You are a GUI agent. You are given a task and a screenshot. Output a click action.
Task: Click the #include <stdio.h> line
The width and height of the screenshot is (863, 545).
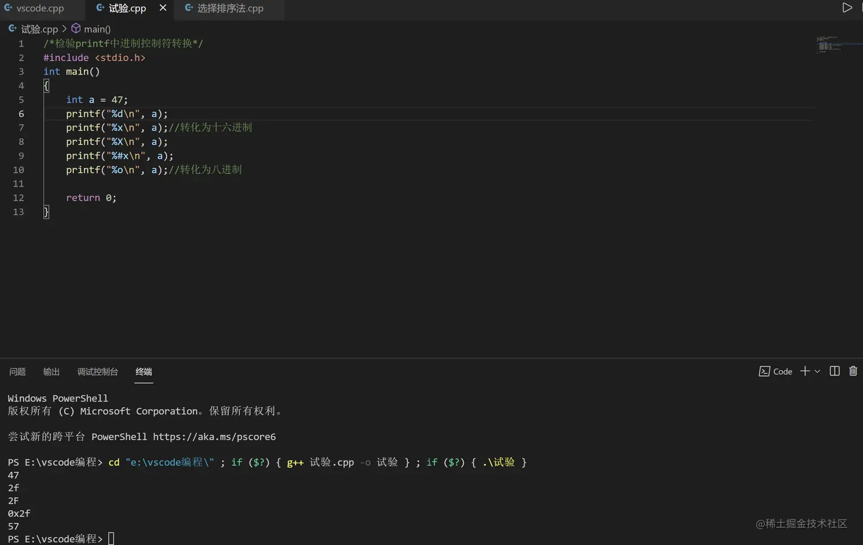pyautogui.click(x=94, y=58)
